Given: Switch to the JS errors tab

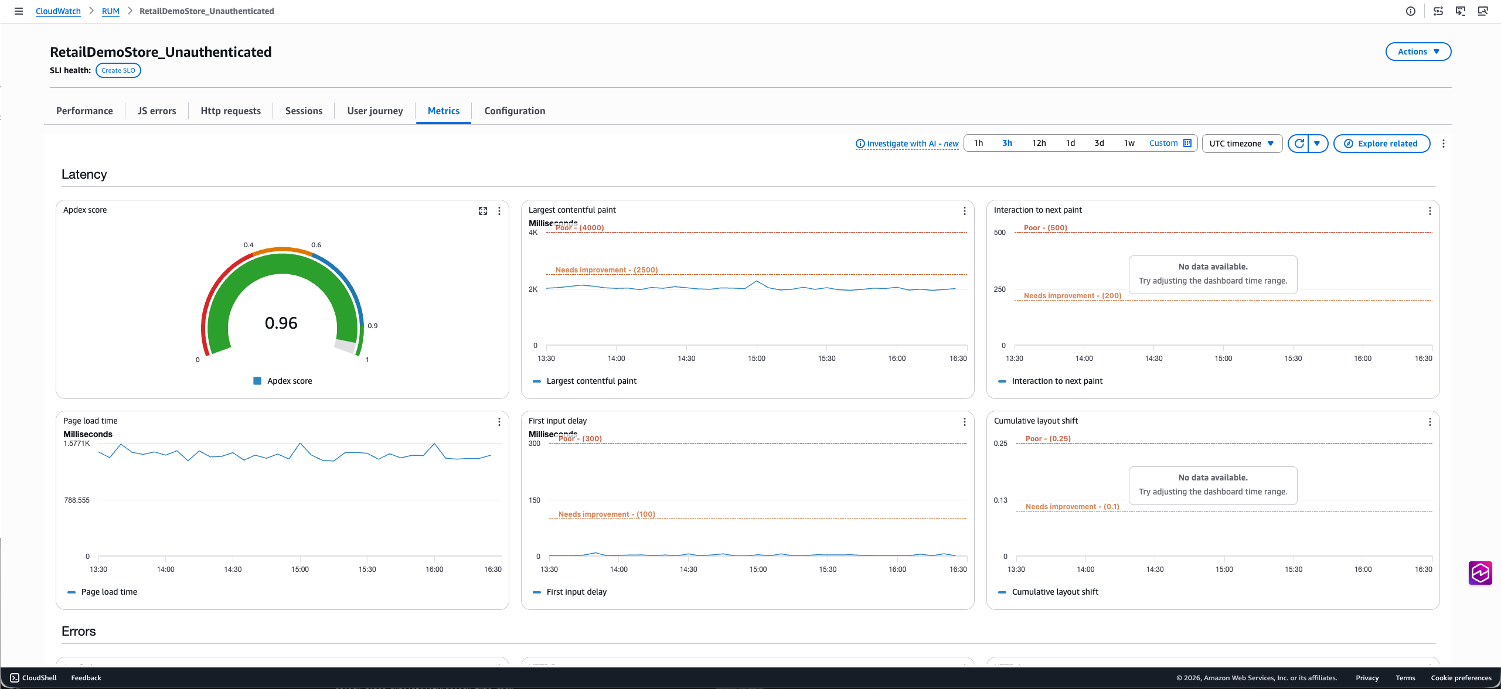Looking at the screenshot, I should tap(156, 111).
